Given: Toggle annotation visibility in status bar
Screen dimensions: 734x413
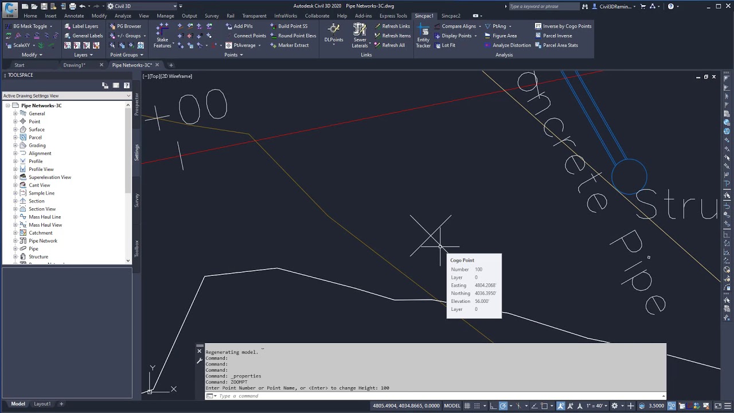Looking at the screenshot, I should pyautogui.click(x=560, y=406).
